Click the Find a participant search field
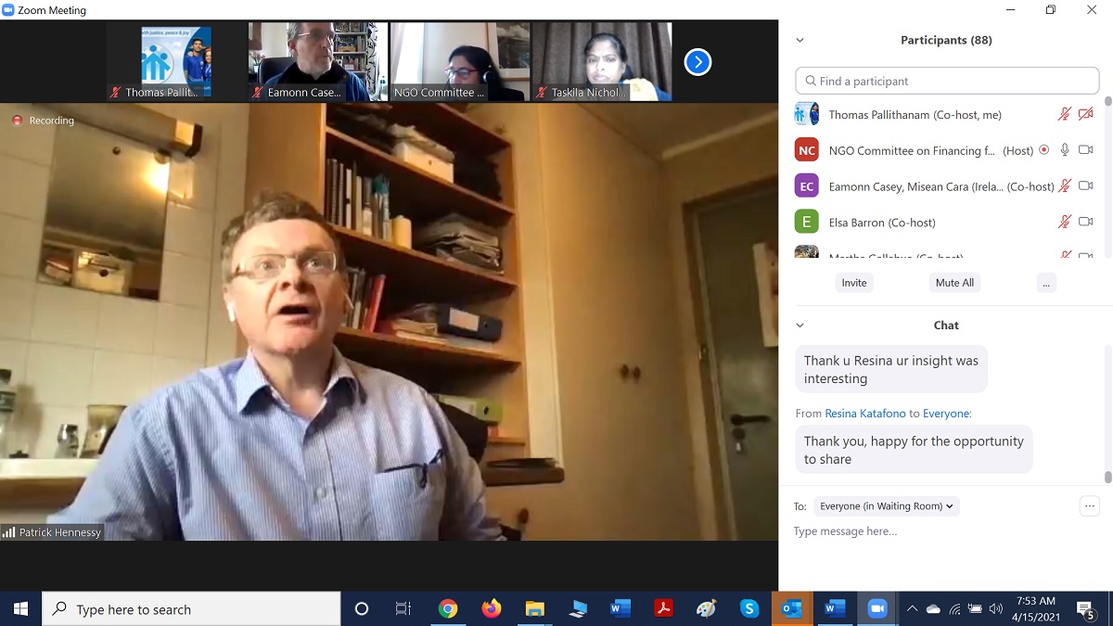1113x626 pixels. coord(947,81)
